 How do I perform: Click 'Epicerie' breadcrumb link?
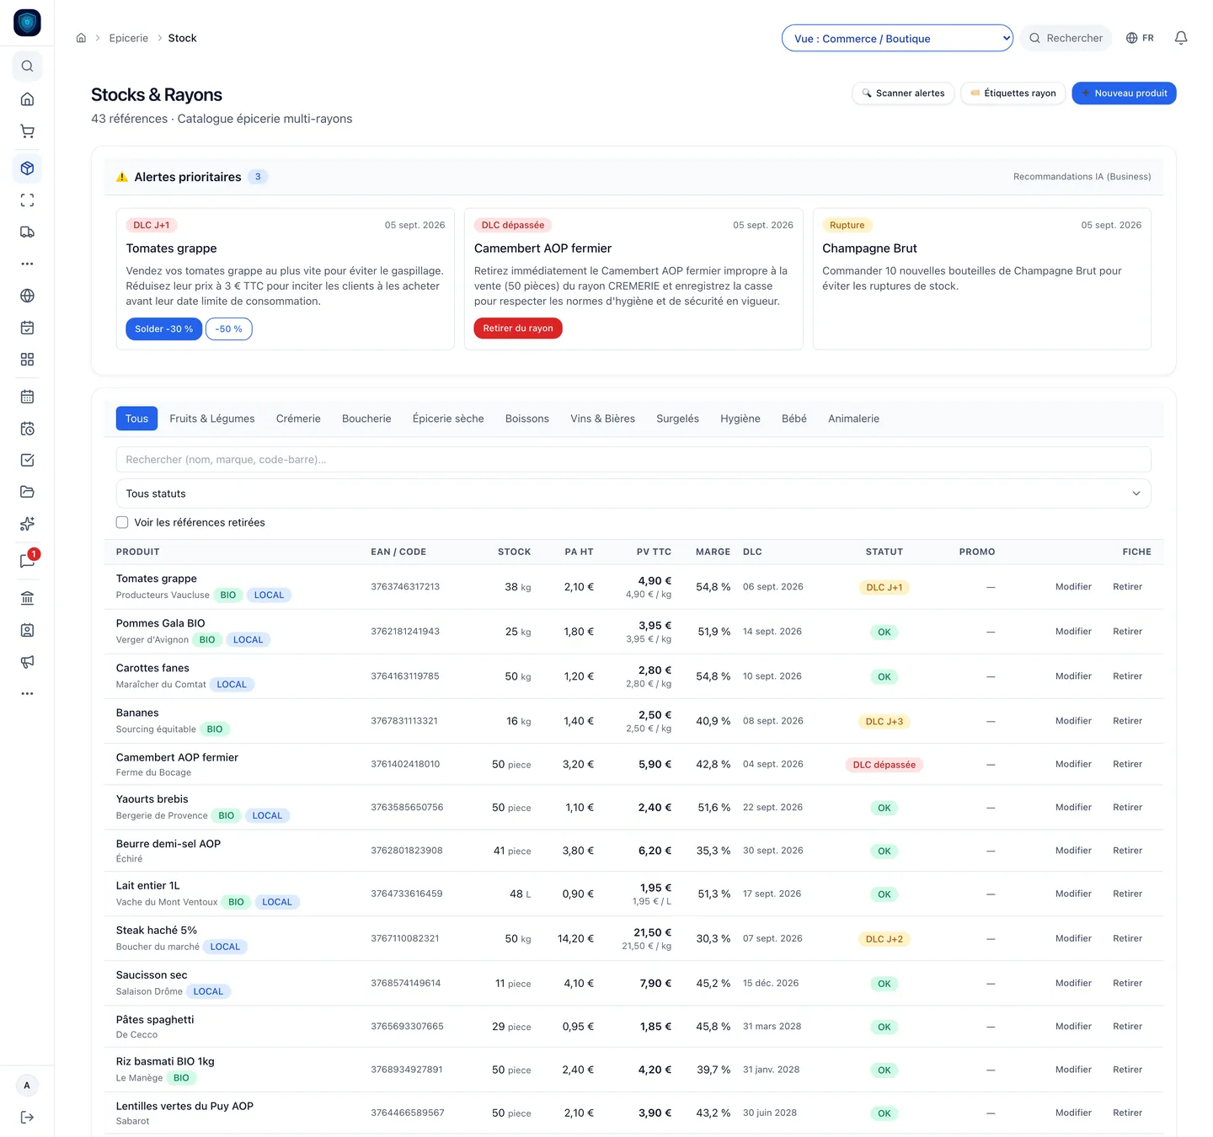(128, 38)
